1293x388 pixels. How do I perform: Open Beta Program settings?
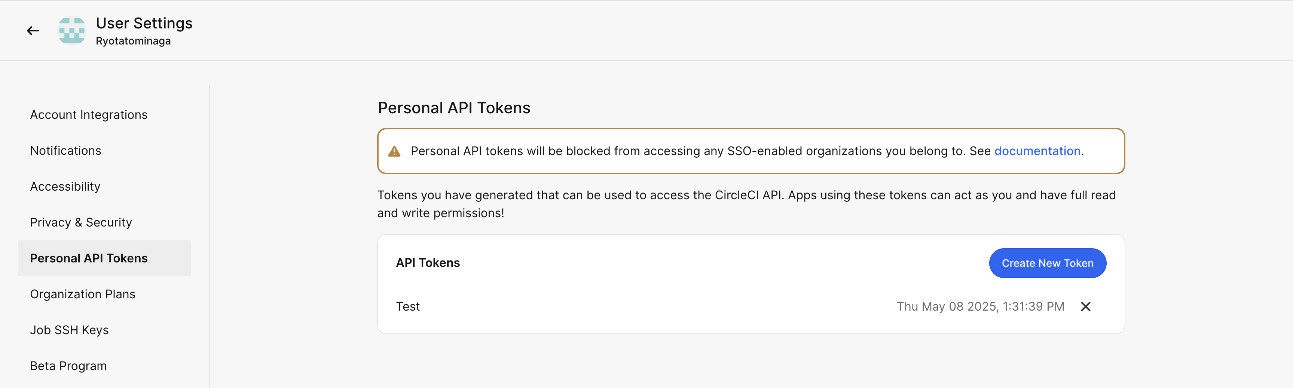point(68,366)
